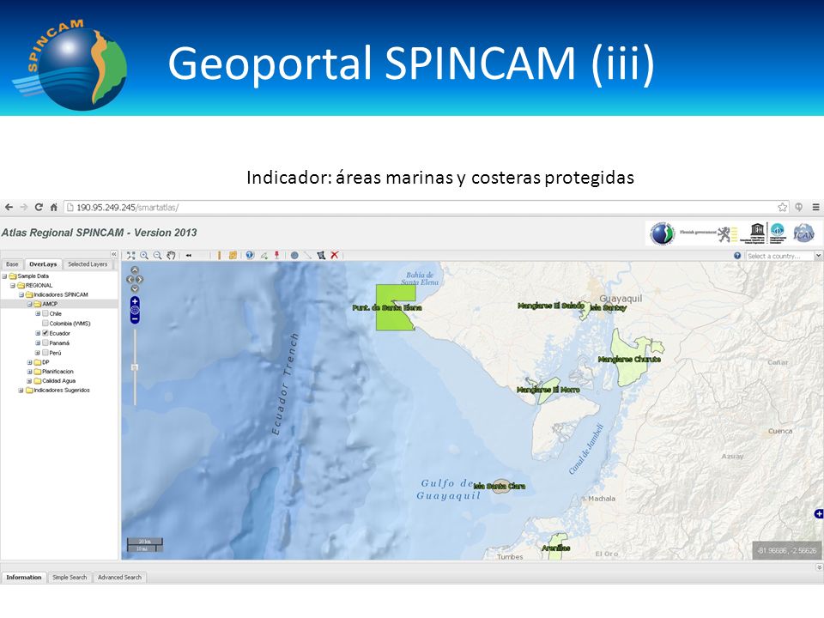Click the browser home icon

(x=53, y=207)
